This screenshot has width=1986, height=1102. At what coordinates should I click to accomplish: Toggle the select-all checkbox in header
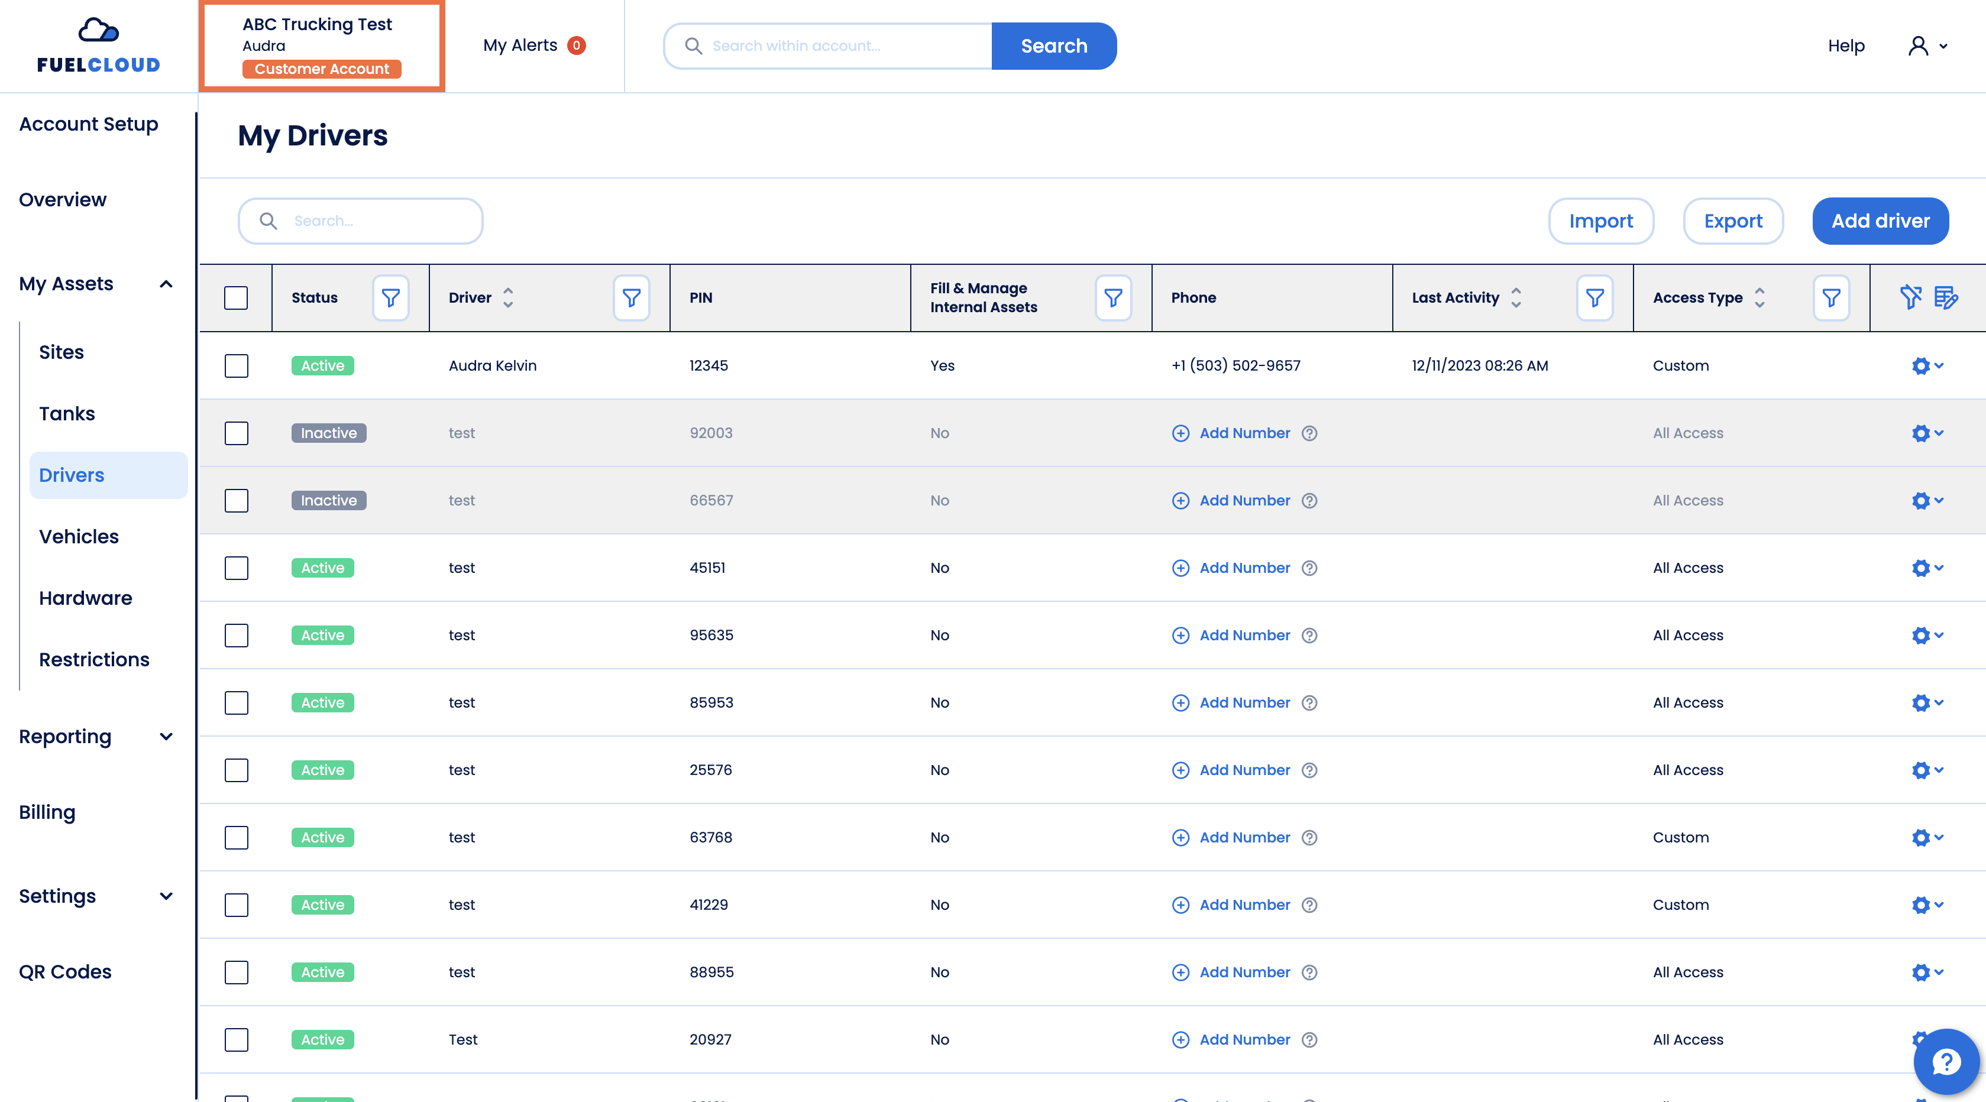tap(236, 297)
